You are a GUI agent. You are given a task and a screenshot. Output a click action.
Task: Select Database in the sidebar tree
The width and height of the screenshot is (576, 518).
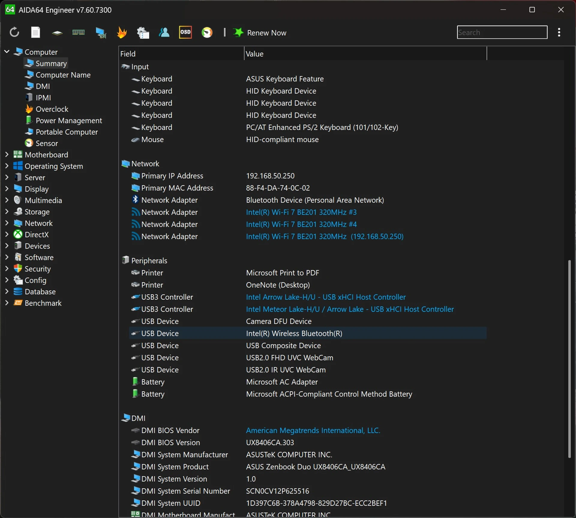click(34, 291)
